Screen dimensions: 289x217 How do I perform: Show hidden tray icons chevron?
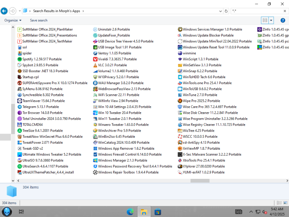[x=251, y=212]
